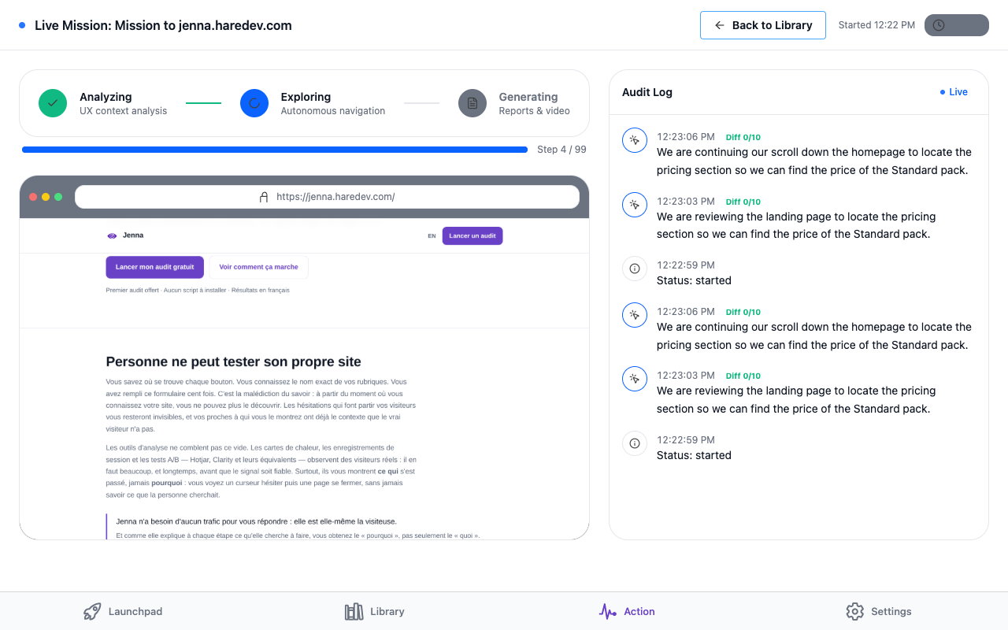Click the lock icon in the address bar
Viewport: 1008px width, 630px height.
pos(264,197)
